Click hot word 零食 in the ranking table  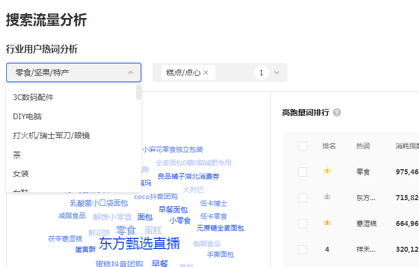pos(363,172)
